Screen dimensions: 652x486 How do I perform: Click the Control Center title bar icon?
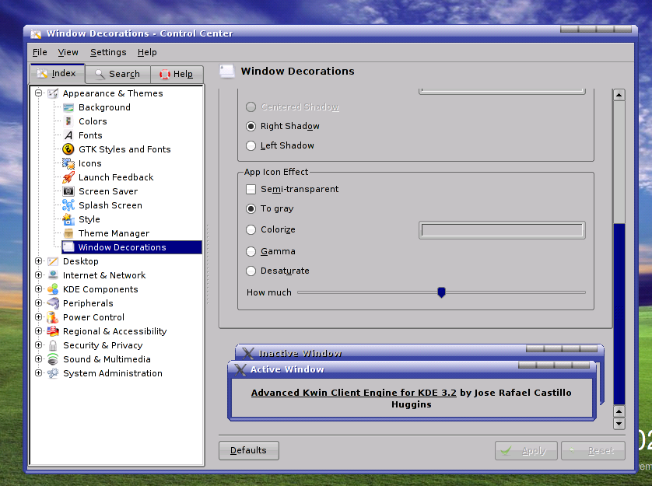click(36, 33)
